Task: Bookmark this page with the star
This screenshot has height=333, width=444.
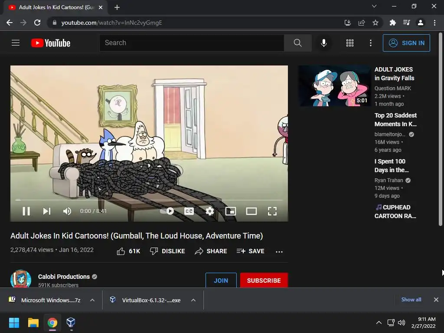Action: point(375,23)
